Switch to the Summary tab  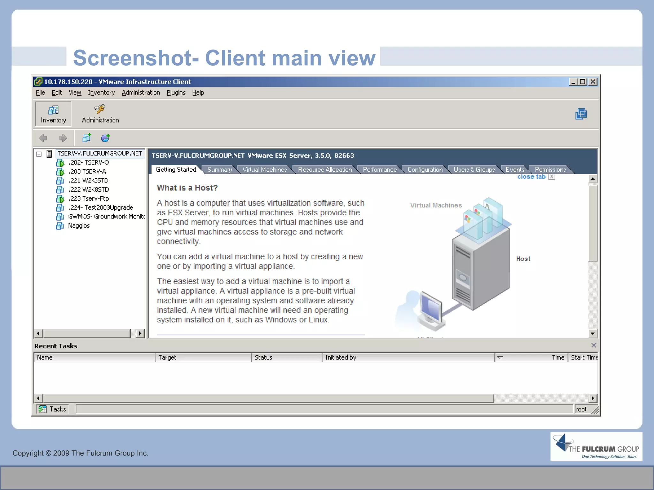tap(219, 170)
